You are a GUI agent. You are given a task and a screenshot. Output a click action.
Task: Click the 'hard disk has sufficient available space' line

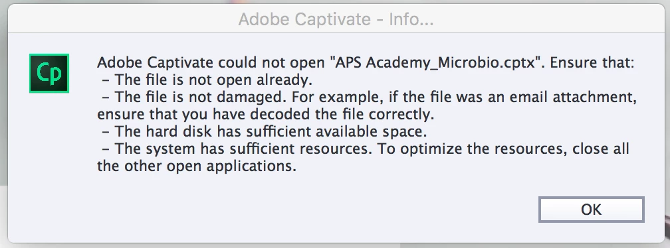click(x=264, y=132)
